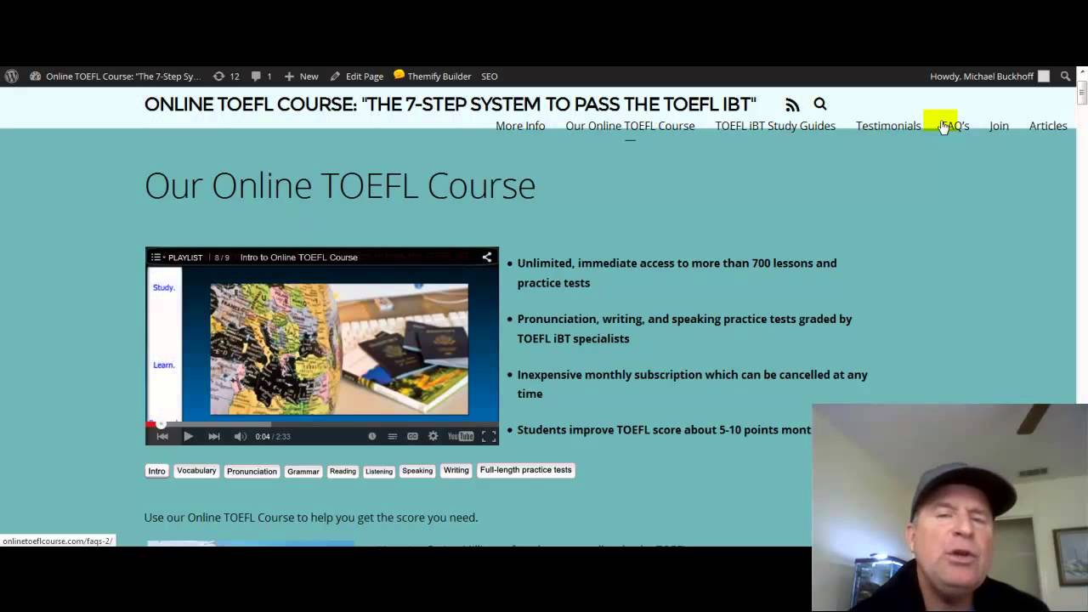This screenshot has width=1088, height=612.
Task: Open the Articles menu item
Action: pos(1048,126)
